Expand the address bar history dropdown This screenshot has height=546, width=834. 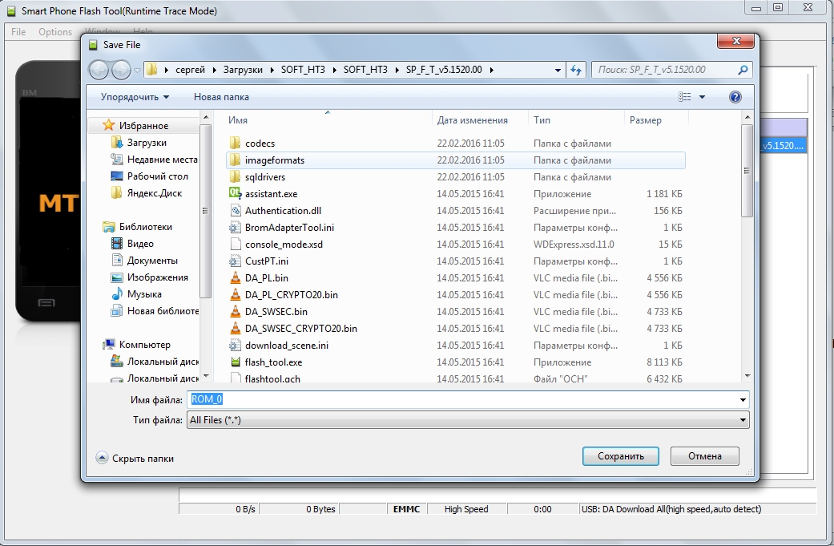point(558,70)
